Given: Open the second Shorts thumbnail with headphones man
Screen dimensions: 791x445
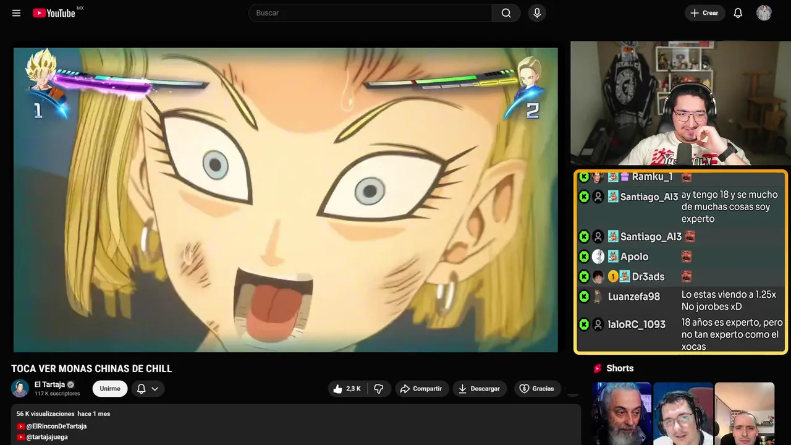Looking at the screenshot, I should 683,413.
